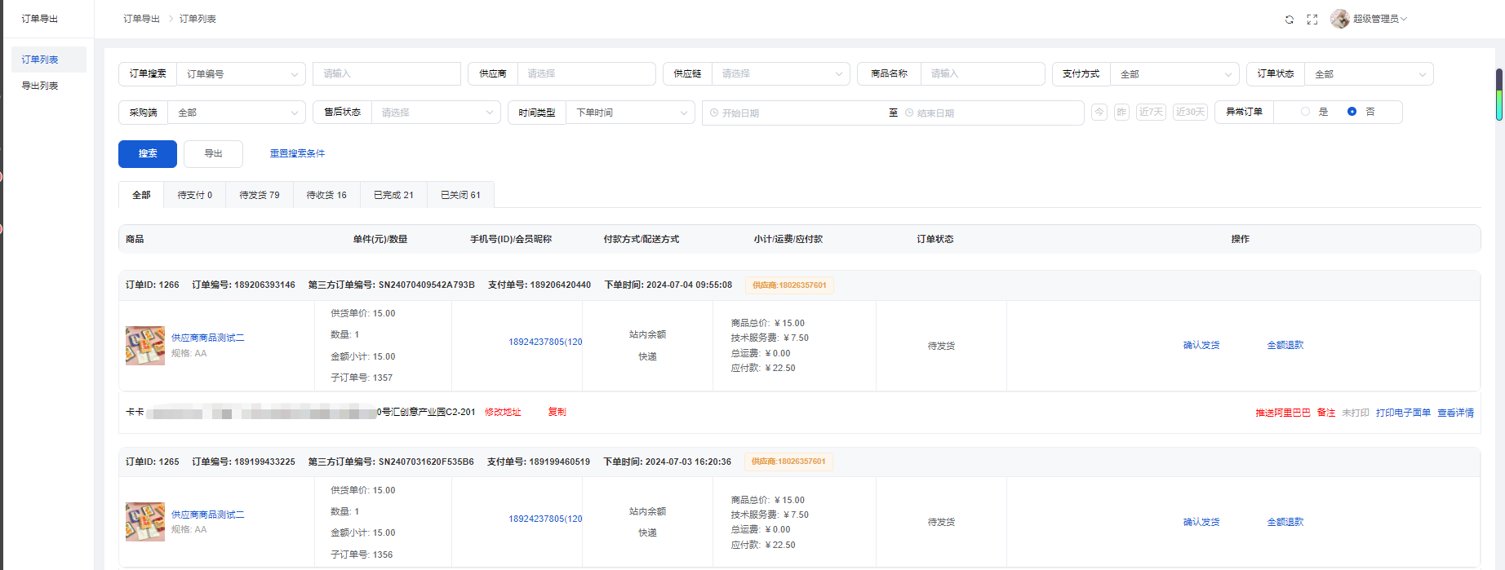Click the 昨 (yesterday) quick date button
Viewport: 1505px width, 570px height.
click(1121, 113)
